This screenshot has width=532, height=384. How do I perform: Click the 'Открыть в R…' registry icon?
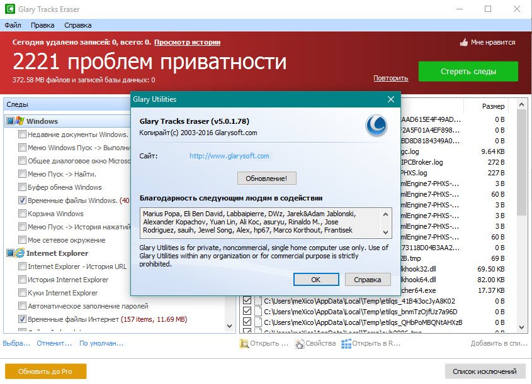click(x=346, y=343)
